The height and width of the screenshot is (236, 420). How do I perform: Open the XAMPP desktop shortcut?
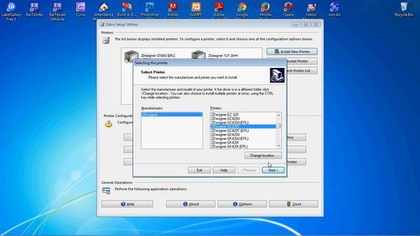pyautogui.click(x=196, y=10)
